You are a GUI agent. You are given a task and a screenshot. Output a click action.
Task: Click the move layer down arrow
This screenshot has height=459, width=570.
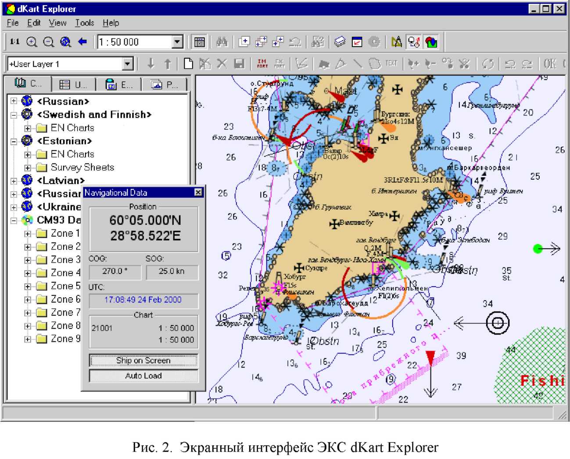[151, 64]
